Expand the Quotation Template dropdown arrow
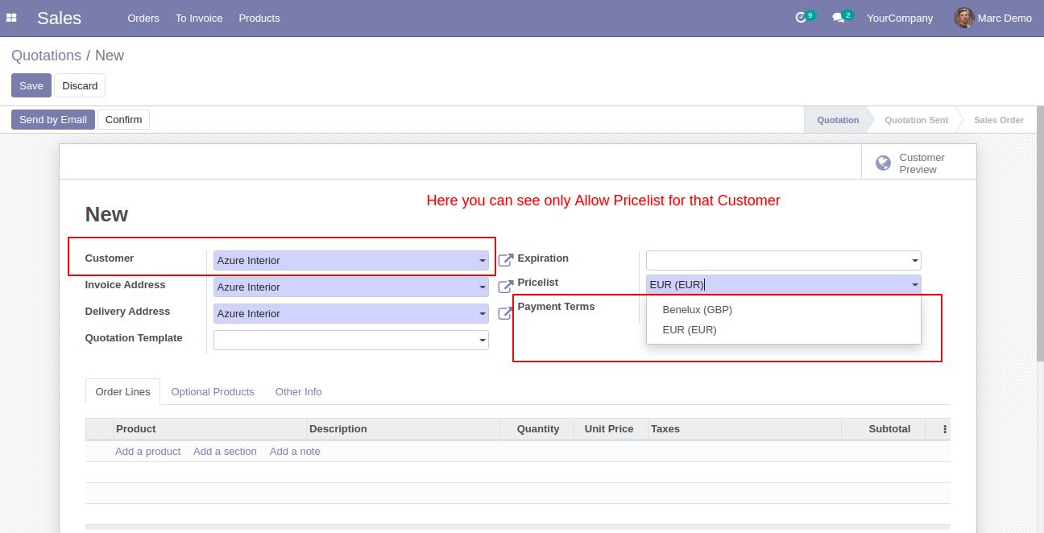This screenshot has height=533, width=1044. (482, 341)
